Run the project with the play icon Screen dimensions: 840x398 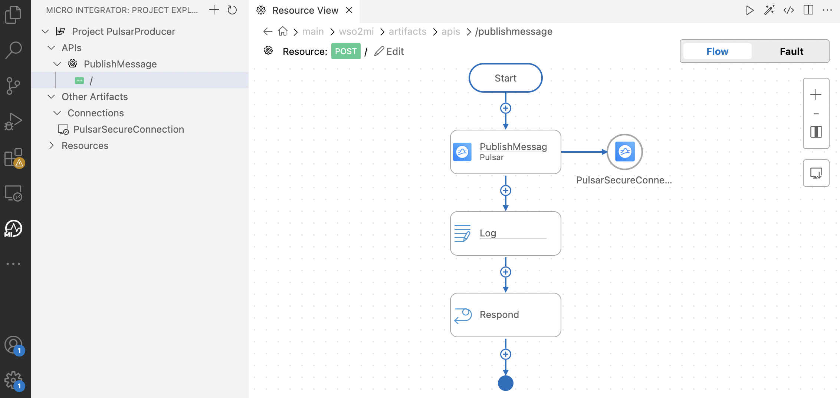750,10
